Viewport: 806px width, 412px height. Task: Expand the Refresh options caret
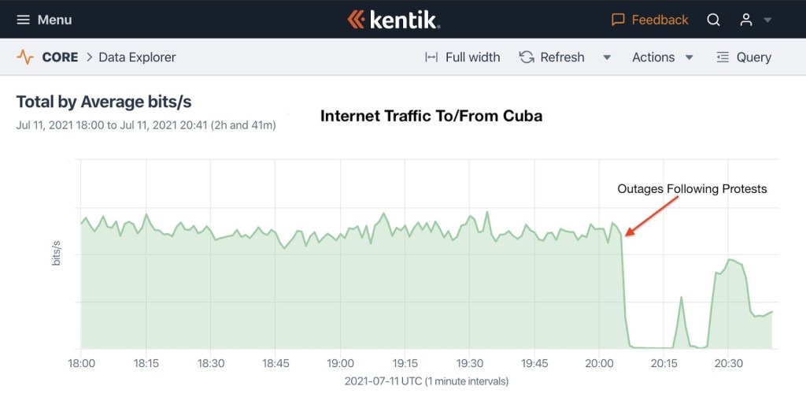pos(607,58)
